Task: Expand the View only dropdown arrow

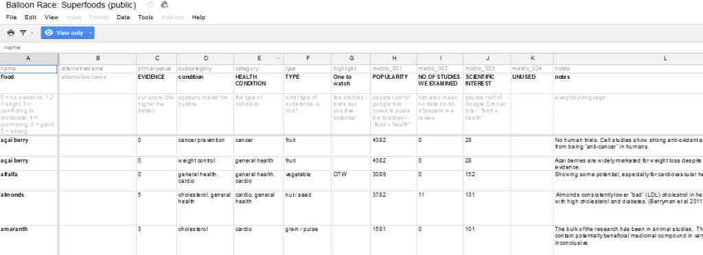Action: click(x=91, y=33)
